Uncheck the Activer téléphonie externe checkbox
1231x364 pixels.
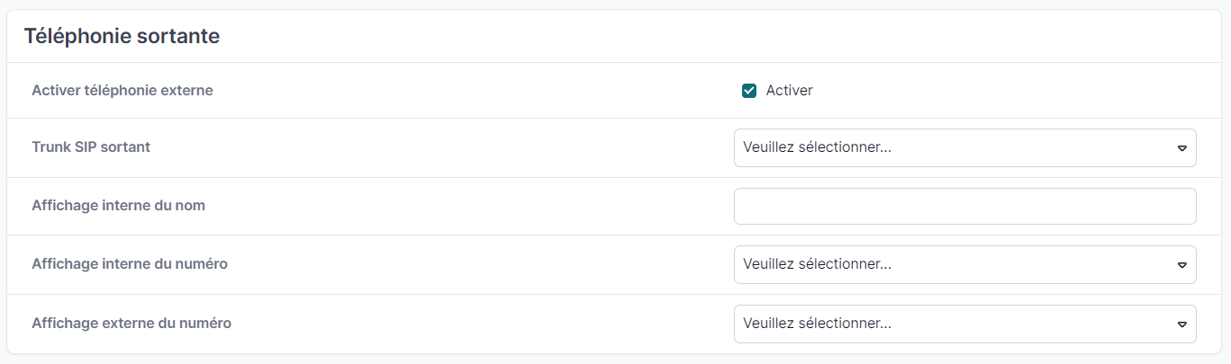pos(749,91)
